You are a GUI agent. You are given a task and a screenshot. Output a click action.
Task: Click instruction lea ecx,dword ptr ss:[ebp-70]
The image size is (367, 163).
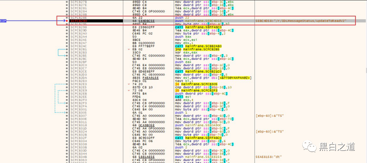(204, 119)
